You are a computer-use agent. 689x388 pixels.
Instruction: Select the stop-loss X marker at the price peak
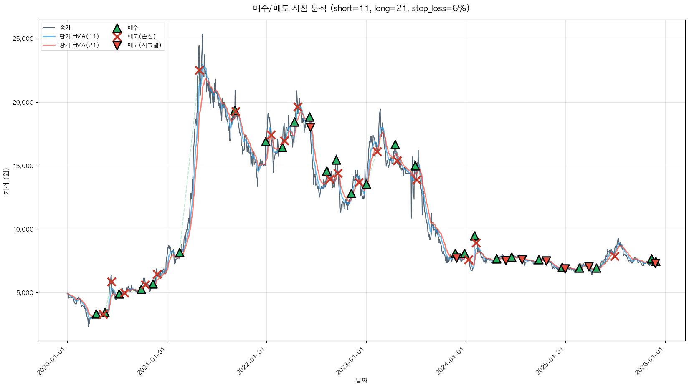click(x=200, y=71)
